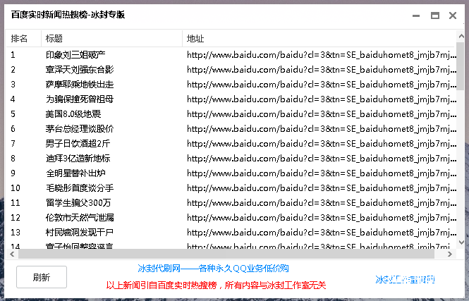Image resolution: width=469 pixels, height=301 pixels.
Task: Select the row titled 茅台总经理谈股价
Action: click(x=231, y=128)
